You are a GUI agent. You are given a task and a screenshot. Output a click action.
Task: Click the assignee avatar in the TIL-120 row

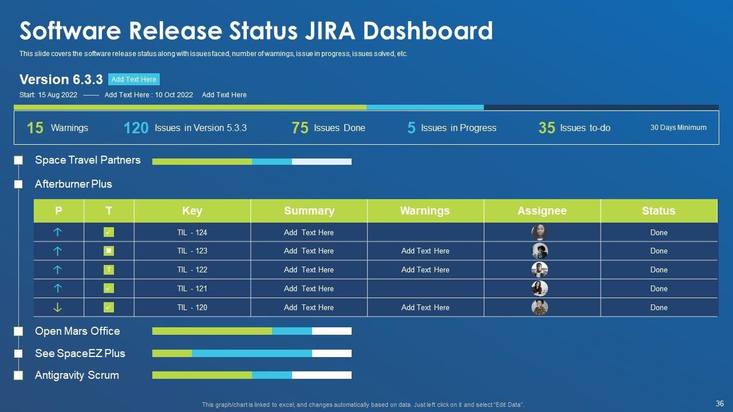(539, 307)
